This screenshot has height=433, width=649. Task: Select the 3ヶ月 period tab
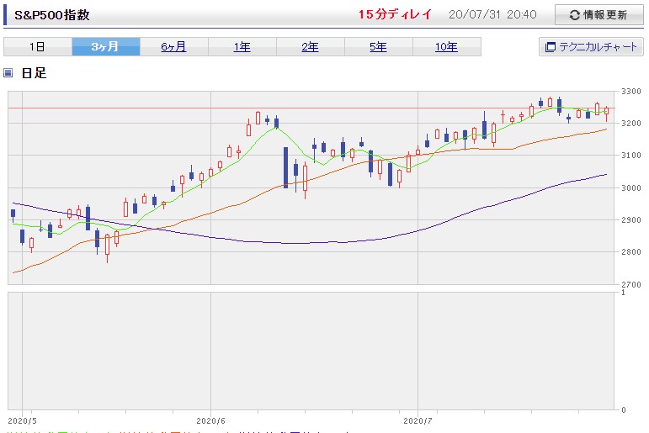tap(106, 47)
